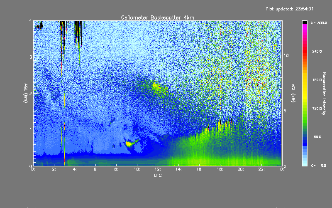Image resolution: width=332 pixels, height=208 pixels.
Task: Select the '4:' tick on the UTC axis
Action: point(75,169)
